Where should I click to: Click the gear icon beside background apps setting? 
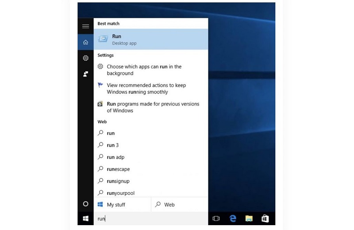(100, 66)
